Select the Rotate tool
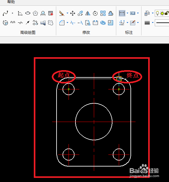Image resolution: width=169 pixels, height=182 pixels. [95, 13]
